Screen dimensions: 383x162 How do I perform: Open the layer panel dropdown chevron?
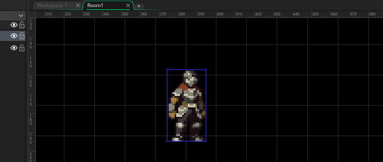[20, 15]
